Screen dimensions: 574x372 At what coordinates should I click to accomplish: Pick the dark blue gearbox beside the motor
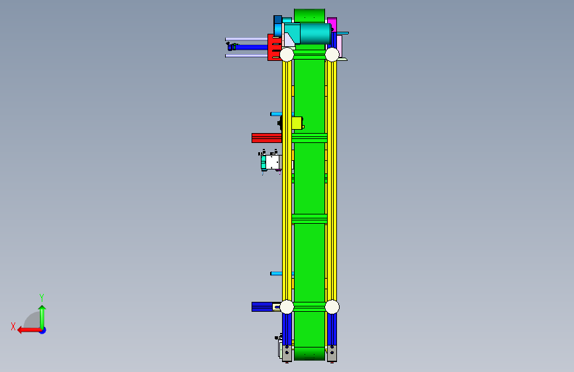click(278, 26)
